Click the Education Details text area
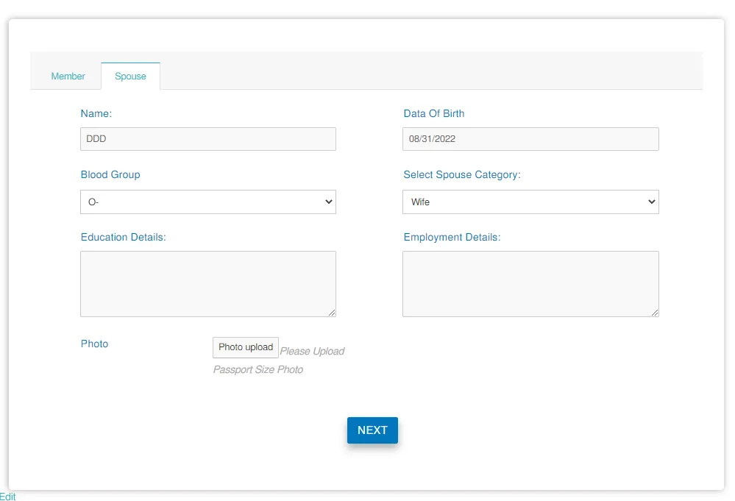The image size is (735, 501). tap(208, 284)
